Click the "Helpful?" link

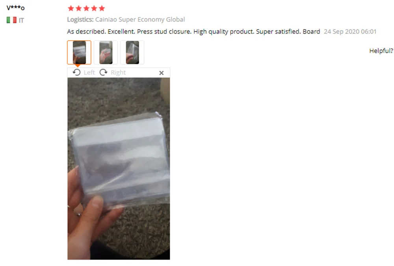381,51
